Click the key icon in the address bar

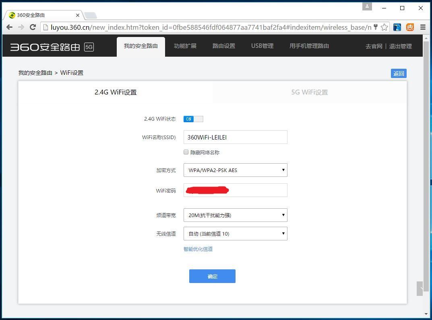(x=376, y=27)
